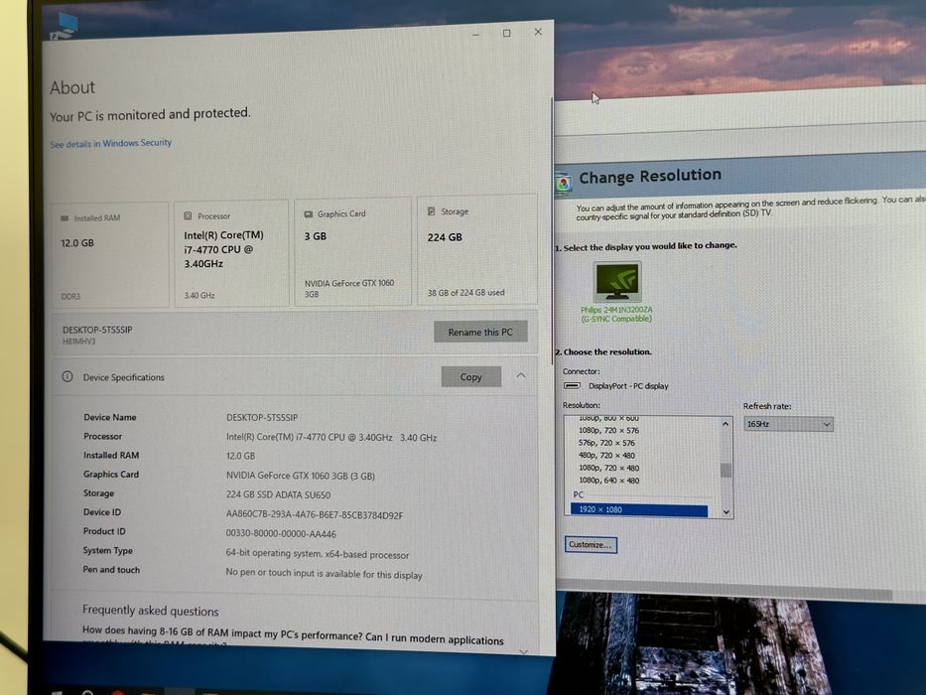Click the 3 GB Graphics Card card
This screenshot has width=926, height=695.
click(x=352, y=251)
